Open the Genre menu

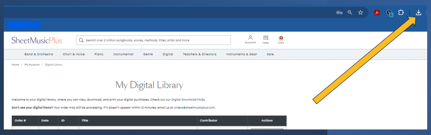148,54
